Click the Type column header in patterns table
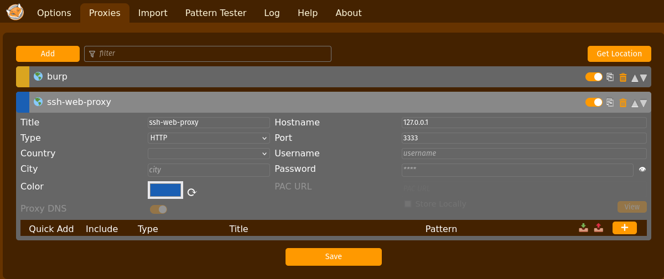The width and height of the screenshot is (664, 279). [x=148, y=229]
